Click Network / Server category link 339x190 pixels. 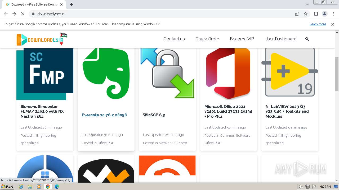(173, 143)
